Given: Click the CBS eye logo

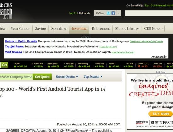Looking at the screenshot, I should 1,5.
